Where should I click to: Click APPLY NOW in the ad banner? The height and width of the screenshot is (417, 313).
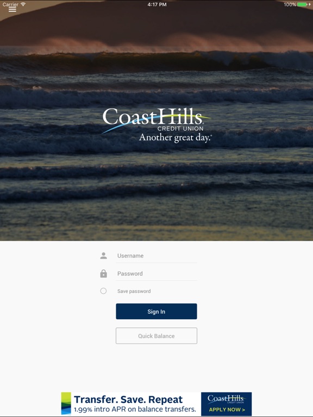(x=227, y=409)
